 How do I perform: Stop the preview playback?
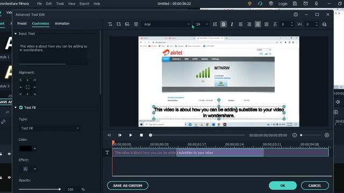pos(141,135)
